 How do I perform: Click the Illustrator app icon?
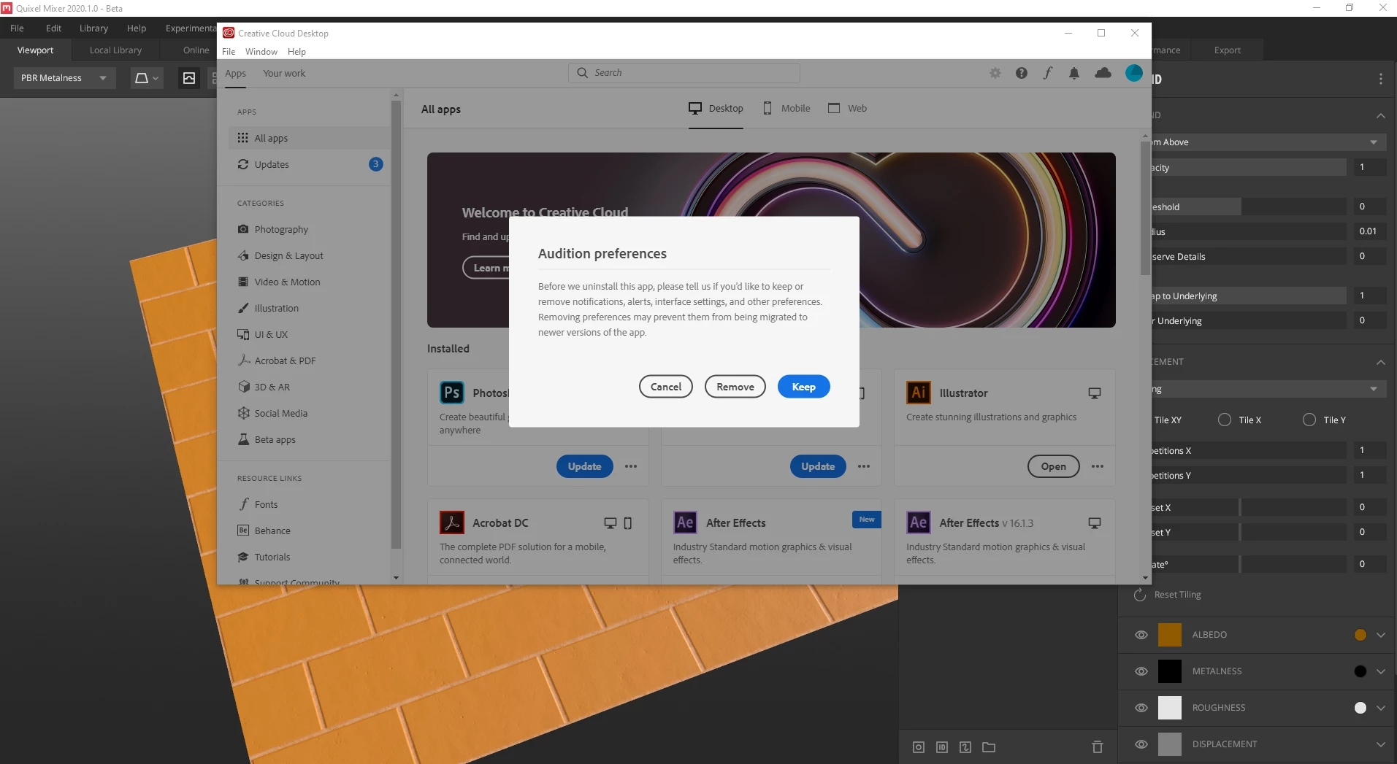click(x=919, y=393)
